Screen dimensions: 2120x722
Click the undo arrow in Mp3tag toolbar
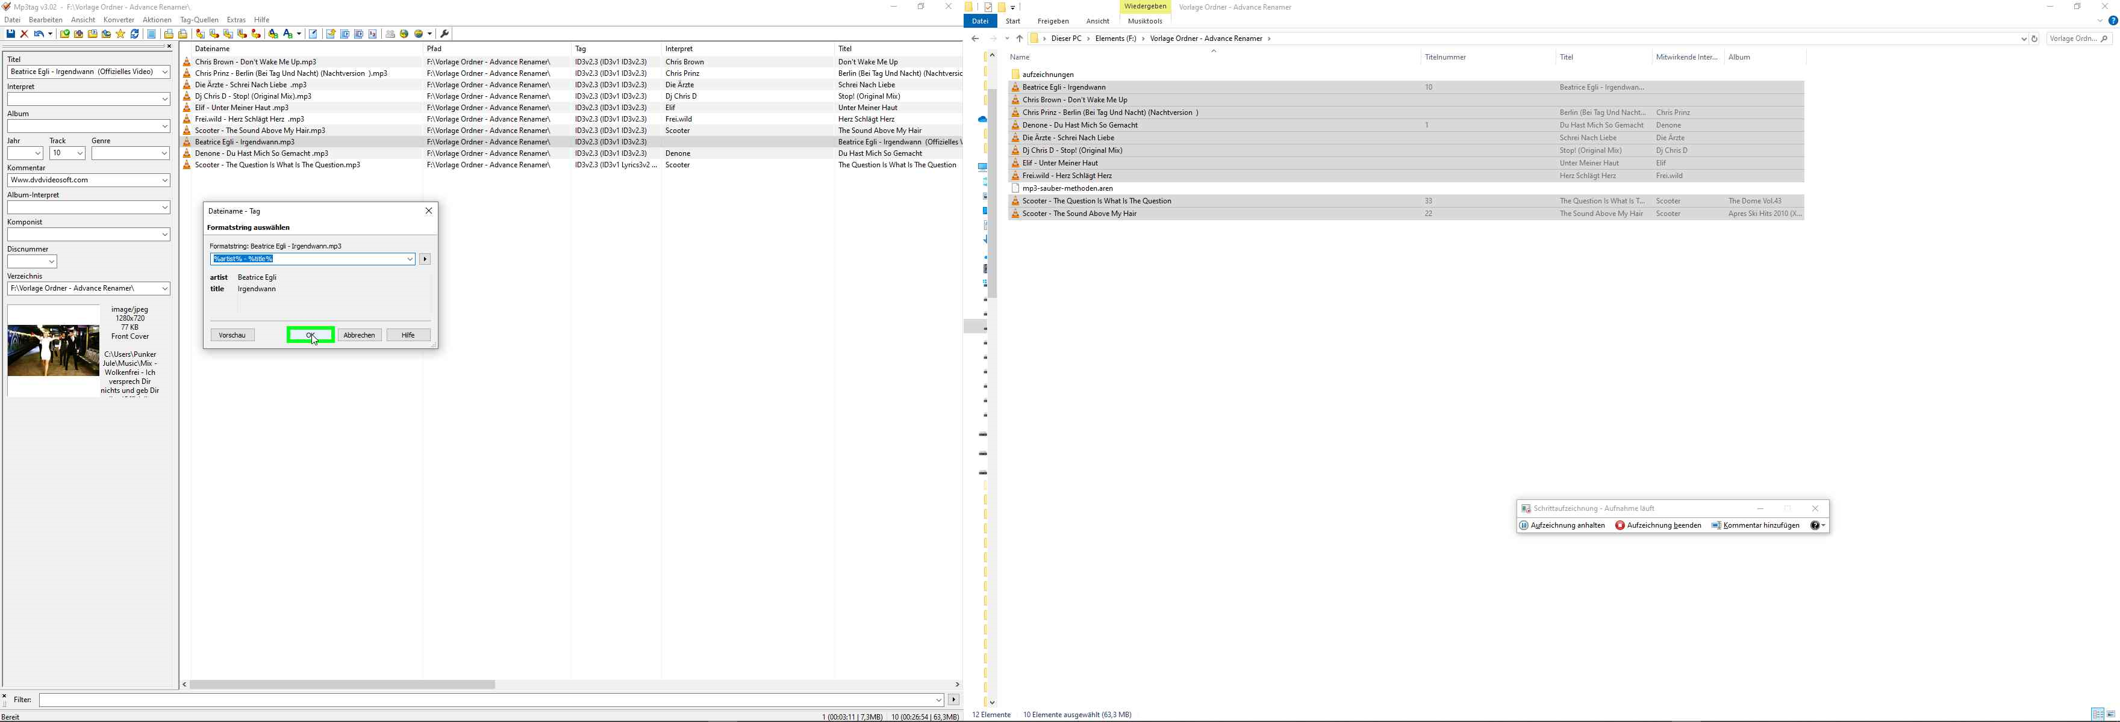[38, 34]
